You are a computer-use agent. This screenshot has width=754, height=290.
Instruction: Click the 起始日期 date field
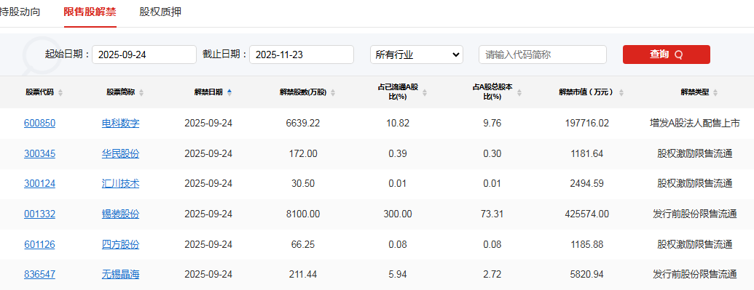(144, 55)
